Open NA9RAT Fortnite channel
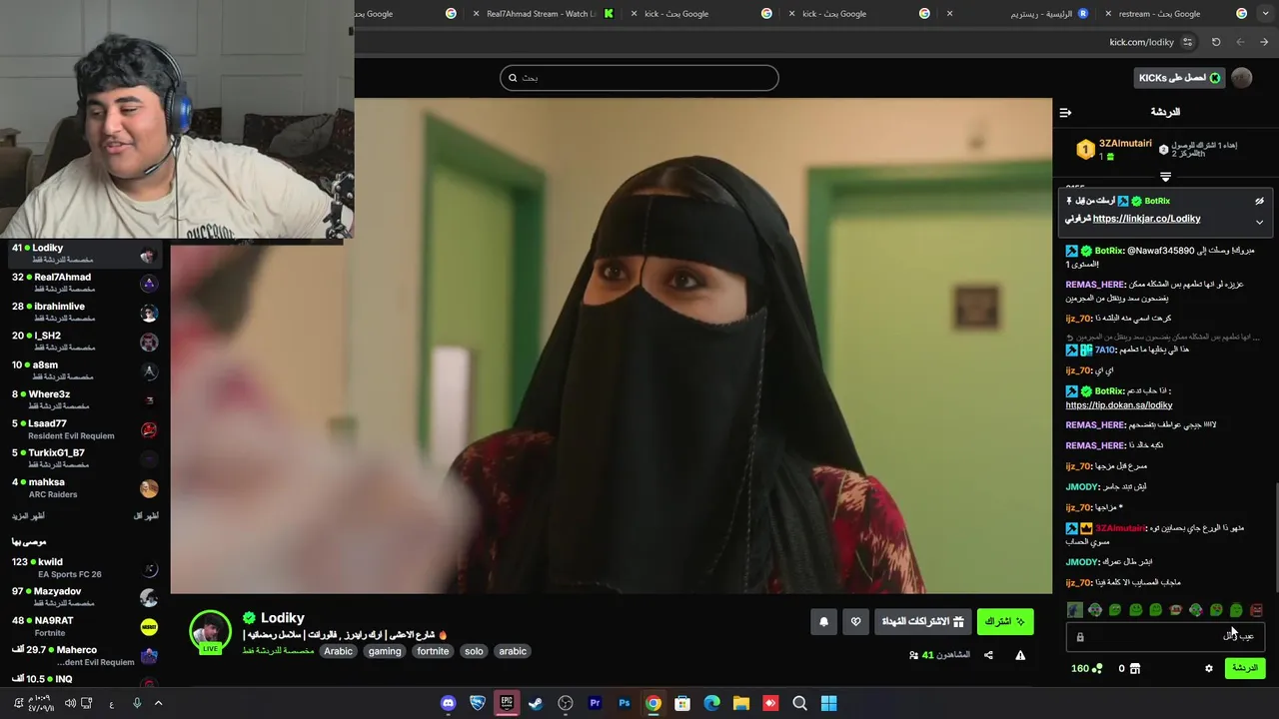Viewport: 1279px width, 719px height. [85, 626]
